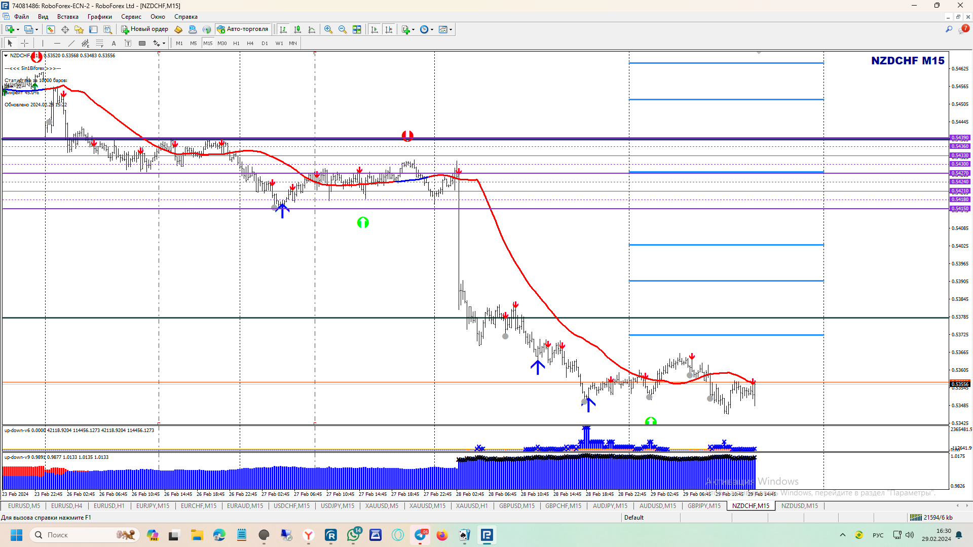Click the 0.54390 purple price label

click(959, 138)
